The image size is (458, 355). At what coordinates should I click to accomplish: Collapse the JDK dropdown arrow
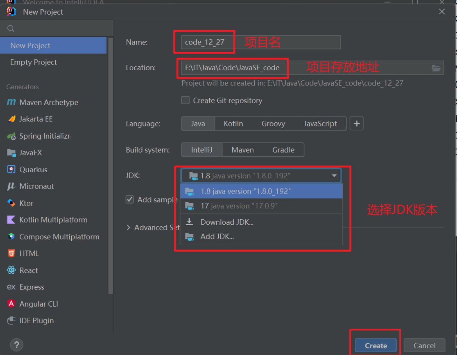[x=334, y=176]
